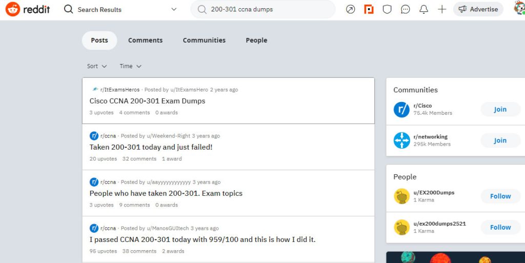Focus the search box with 200-301 ccna dumps
Viewport: 525px width, 263px height.
pyautogui.click(x=263, y=9)
